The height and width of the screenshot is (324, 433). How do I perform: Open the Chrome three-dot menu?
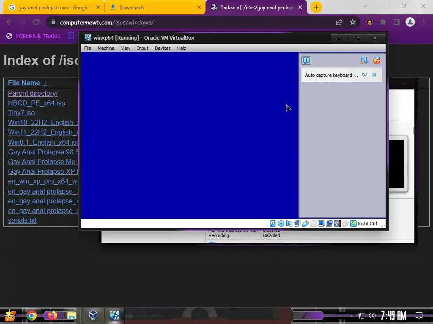[x=424, y=22]
